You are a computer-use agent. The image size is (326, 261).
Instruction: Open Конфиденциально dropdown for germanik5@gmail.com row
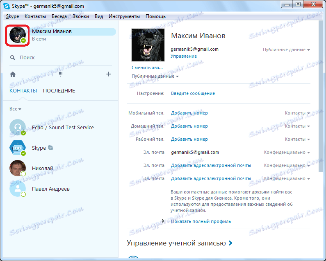287,152
